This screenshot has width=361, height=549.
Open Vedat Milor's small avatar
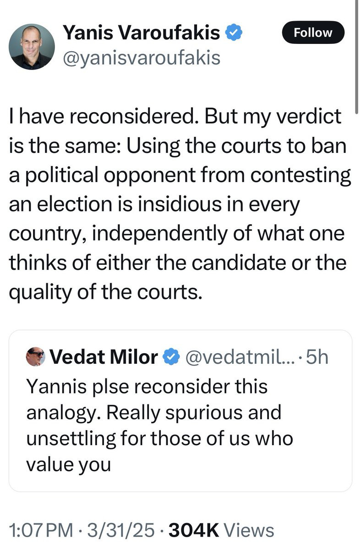click(x=36, y=357)
